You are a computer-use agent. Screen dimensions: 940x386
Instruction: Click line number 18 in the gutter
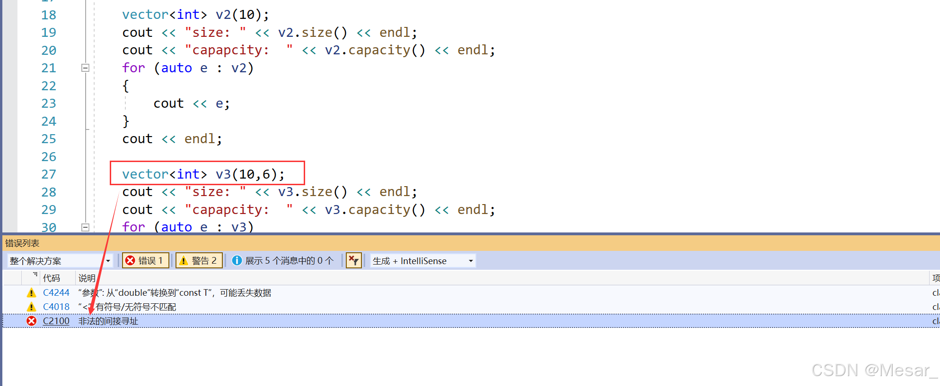pyautogui.click(x=49, y=15)
